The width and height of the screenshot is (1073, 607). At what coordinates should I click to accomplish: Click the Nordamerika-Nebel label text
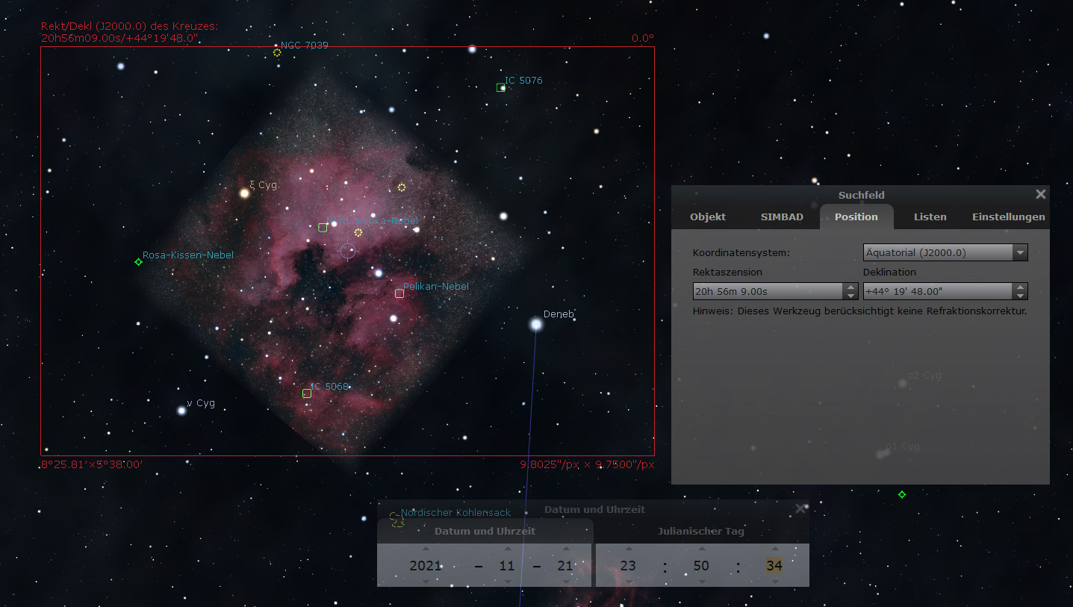(x=373, y=220)
